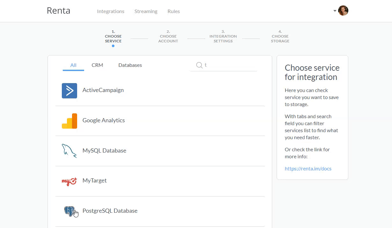Switch to the CRM tab
392x228 pixels.
pos(97,65)
